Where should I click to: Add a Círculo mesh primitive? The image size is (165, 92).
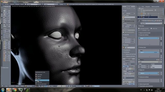7,14
